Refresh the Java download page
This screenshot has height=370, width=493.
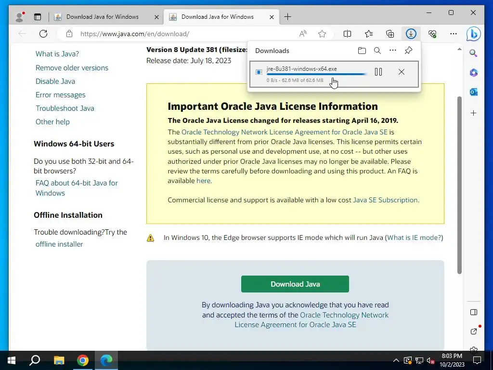pyautogui.click(x=43, y=34)
